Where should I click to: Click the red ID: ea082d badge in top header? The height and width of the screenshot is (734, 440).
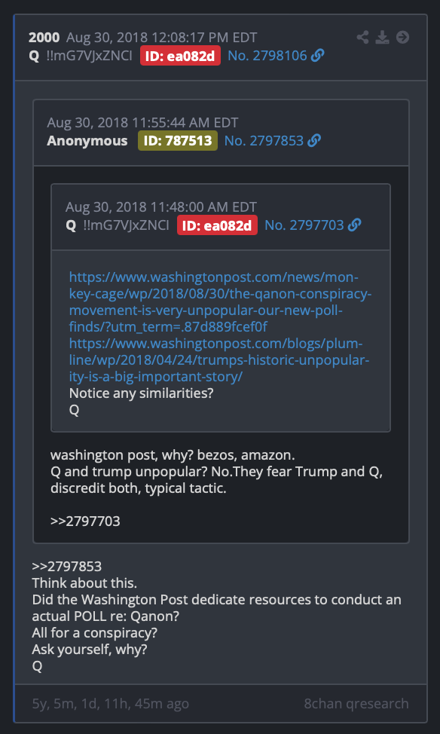coord(180,57)
